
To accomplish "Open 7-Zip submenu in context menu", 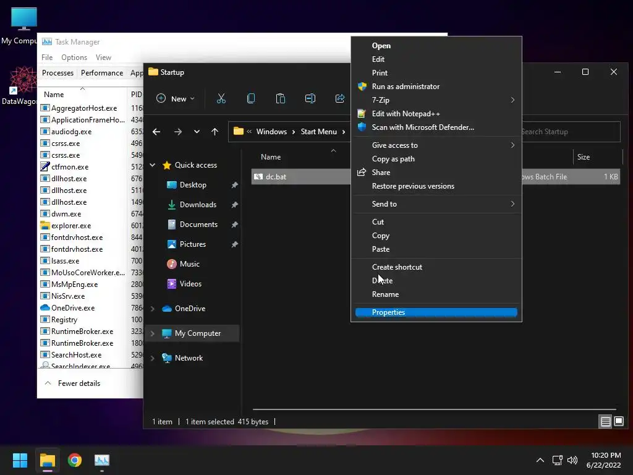I will (436, 100).
